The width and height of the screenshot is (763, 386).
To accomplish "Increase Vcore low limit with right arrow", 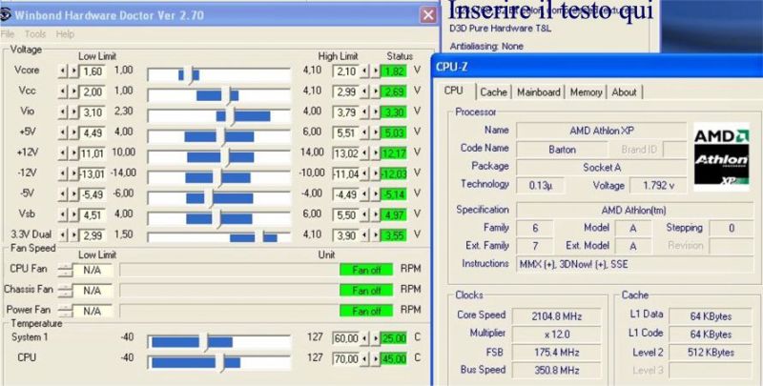I will tap(73, 71).
